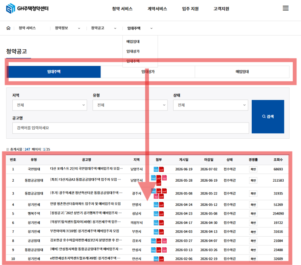Open 고객지원 top menu
Image resolution: width=301 pixels, height=265 pixels.
coord(221,9)
